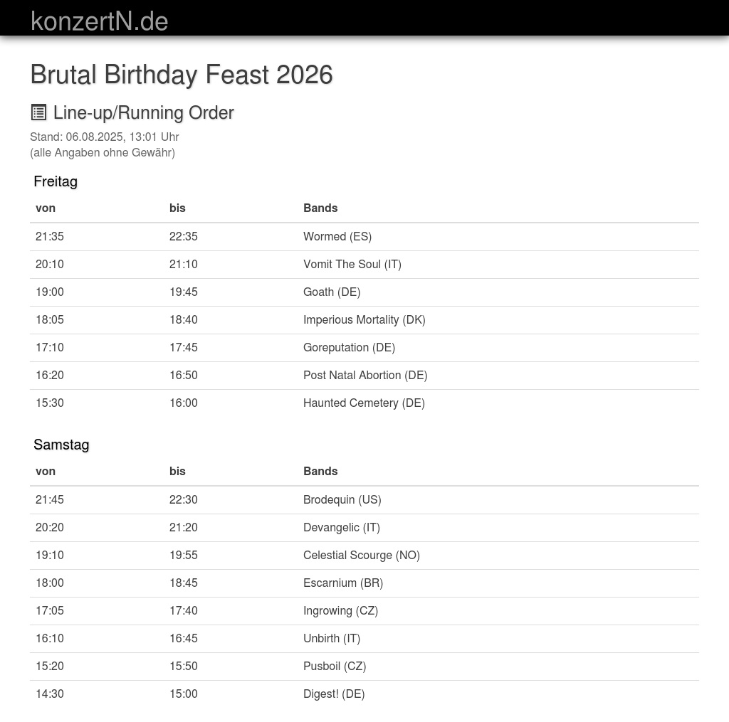729x722 pixels.
Task: Click the konzertN.de site logo
Action: [99, 21]
